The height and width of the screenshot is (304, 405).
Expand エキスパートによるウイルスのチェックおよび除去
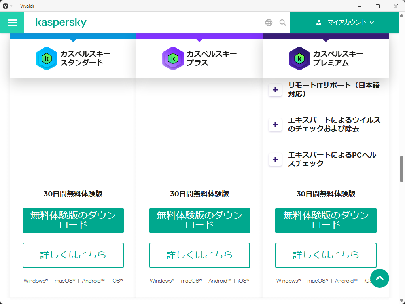tap(275, 125)
